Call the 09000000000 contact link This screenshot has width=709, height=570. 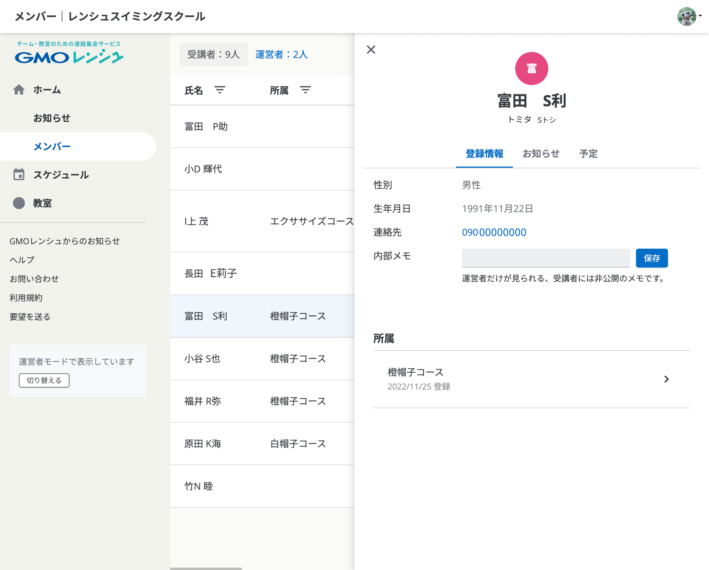494,232
